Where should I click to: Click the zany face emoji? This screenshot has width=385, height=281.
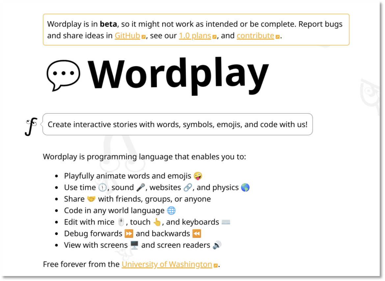tap(198, 176)
